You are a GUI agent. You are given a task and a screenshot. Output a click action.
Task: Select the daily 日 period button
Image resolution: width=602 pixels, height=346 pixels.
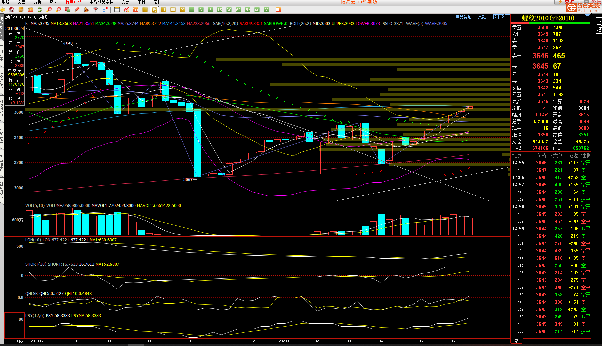pos(145,10)
